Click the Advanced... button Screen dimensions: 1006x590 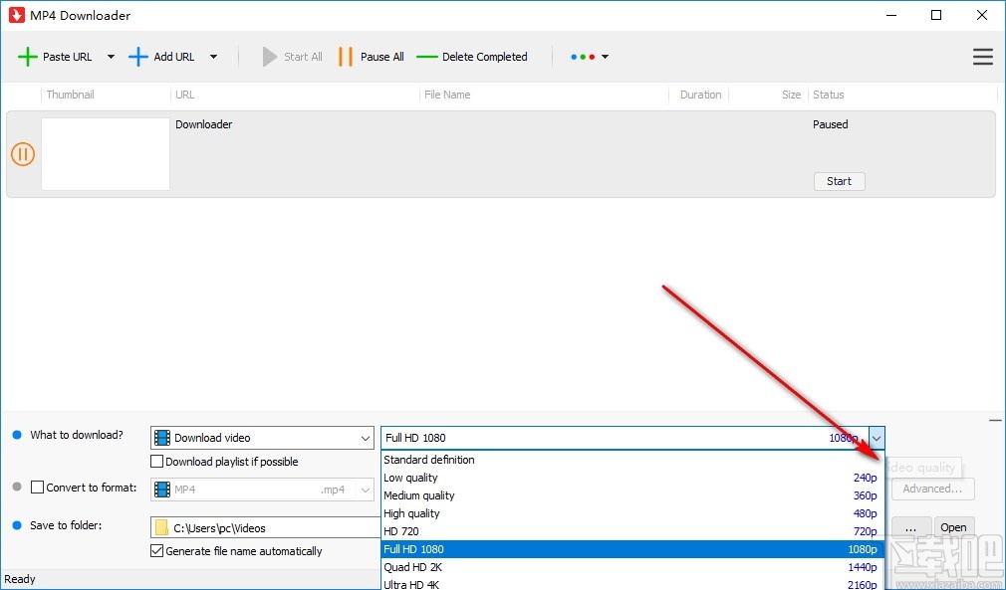pyautogui.click(x=932, y=489)
